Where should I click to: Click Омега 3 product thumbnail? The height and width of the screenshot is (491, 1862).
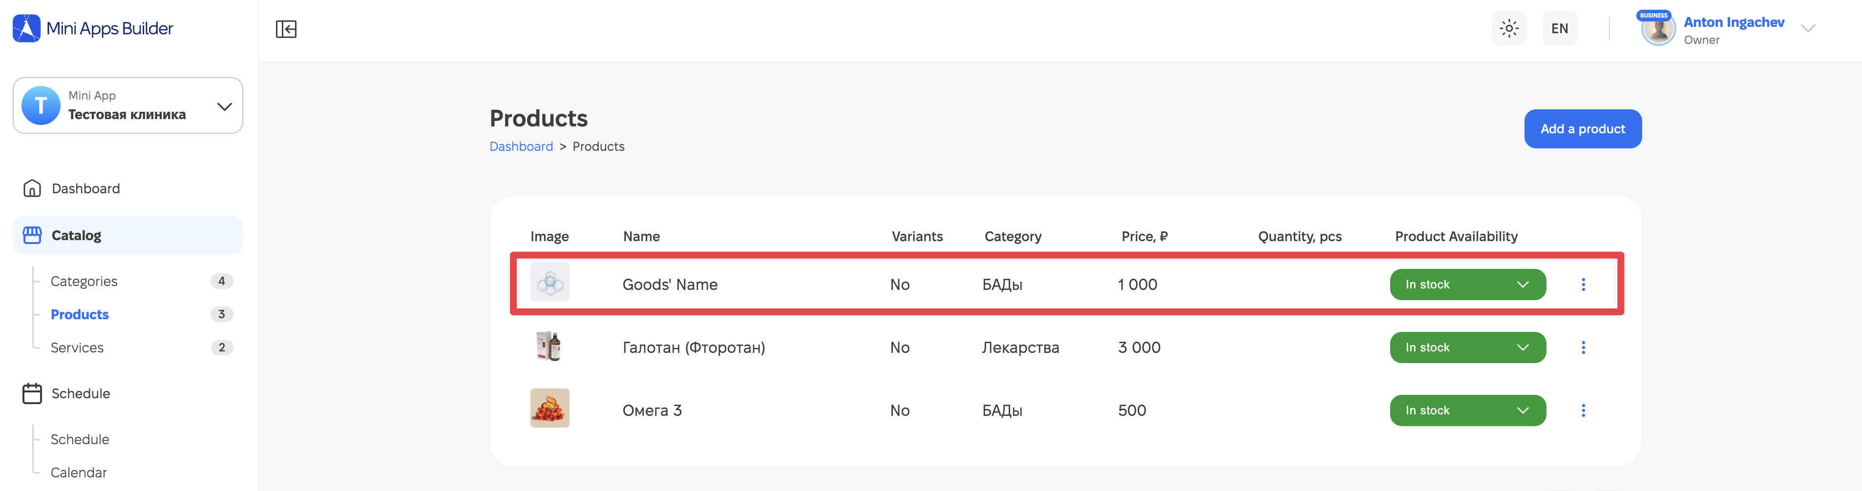click(x=550, y=408)
